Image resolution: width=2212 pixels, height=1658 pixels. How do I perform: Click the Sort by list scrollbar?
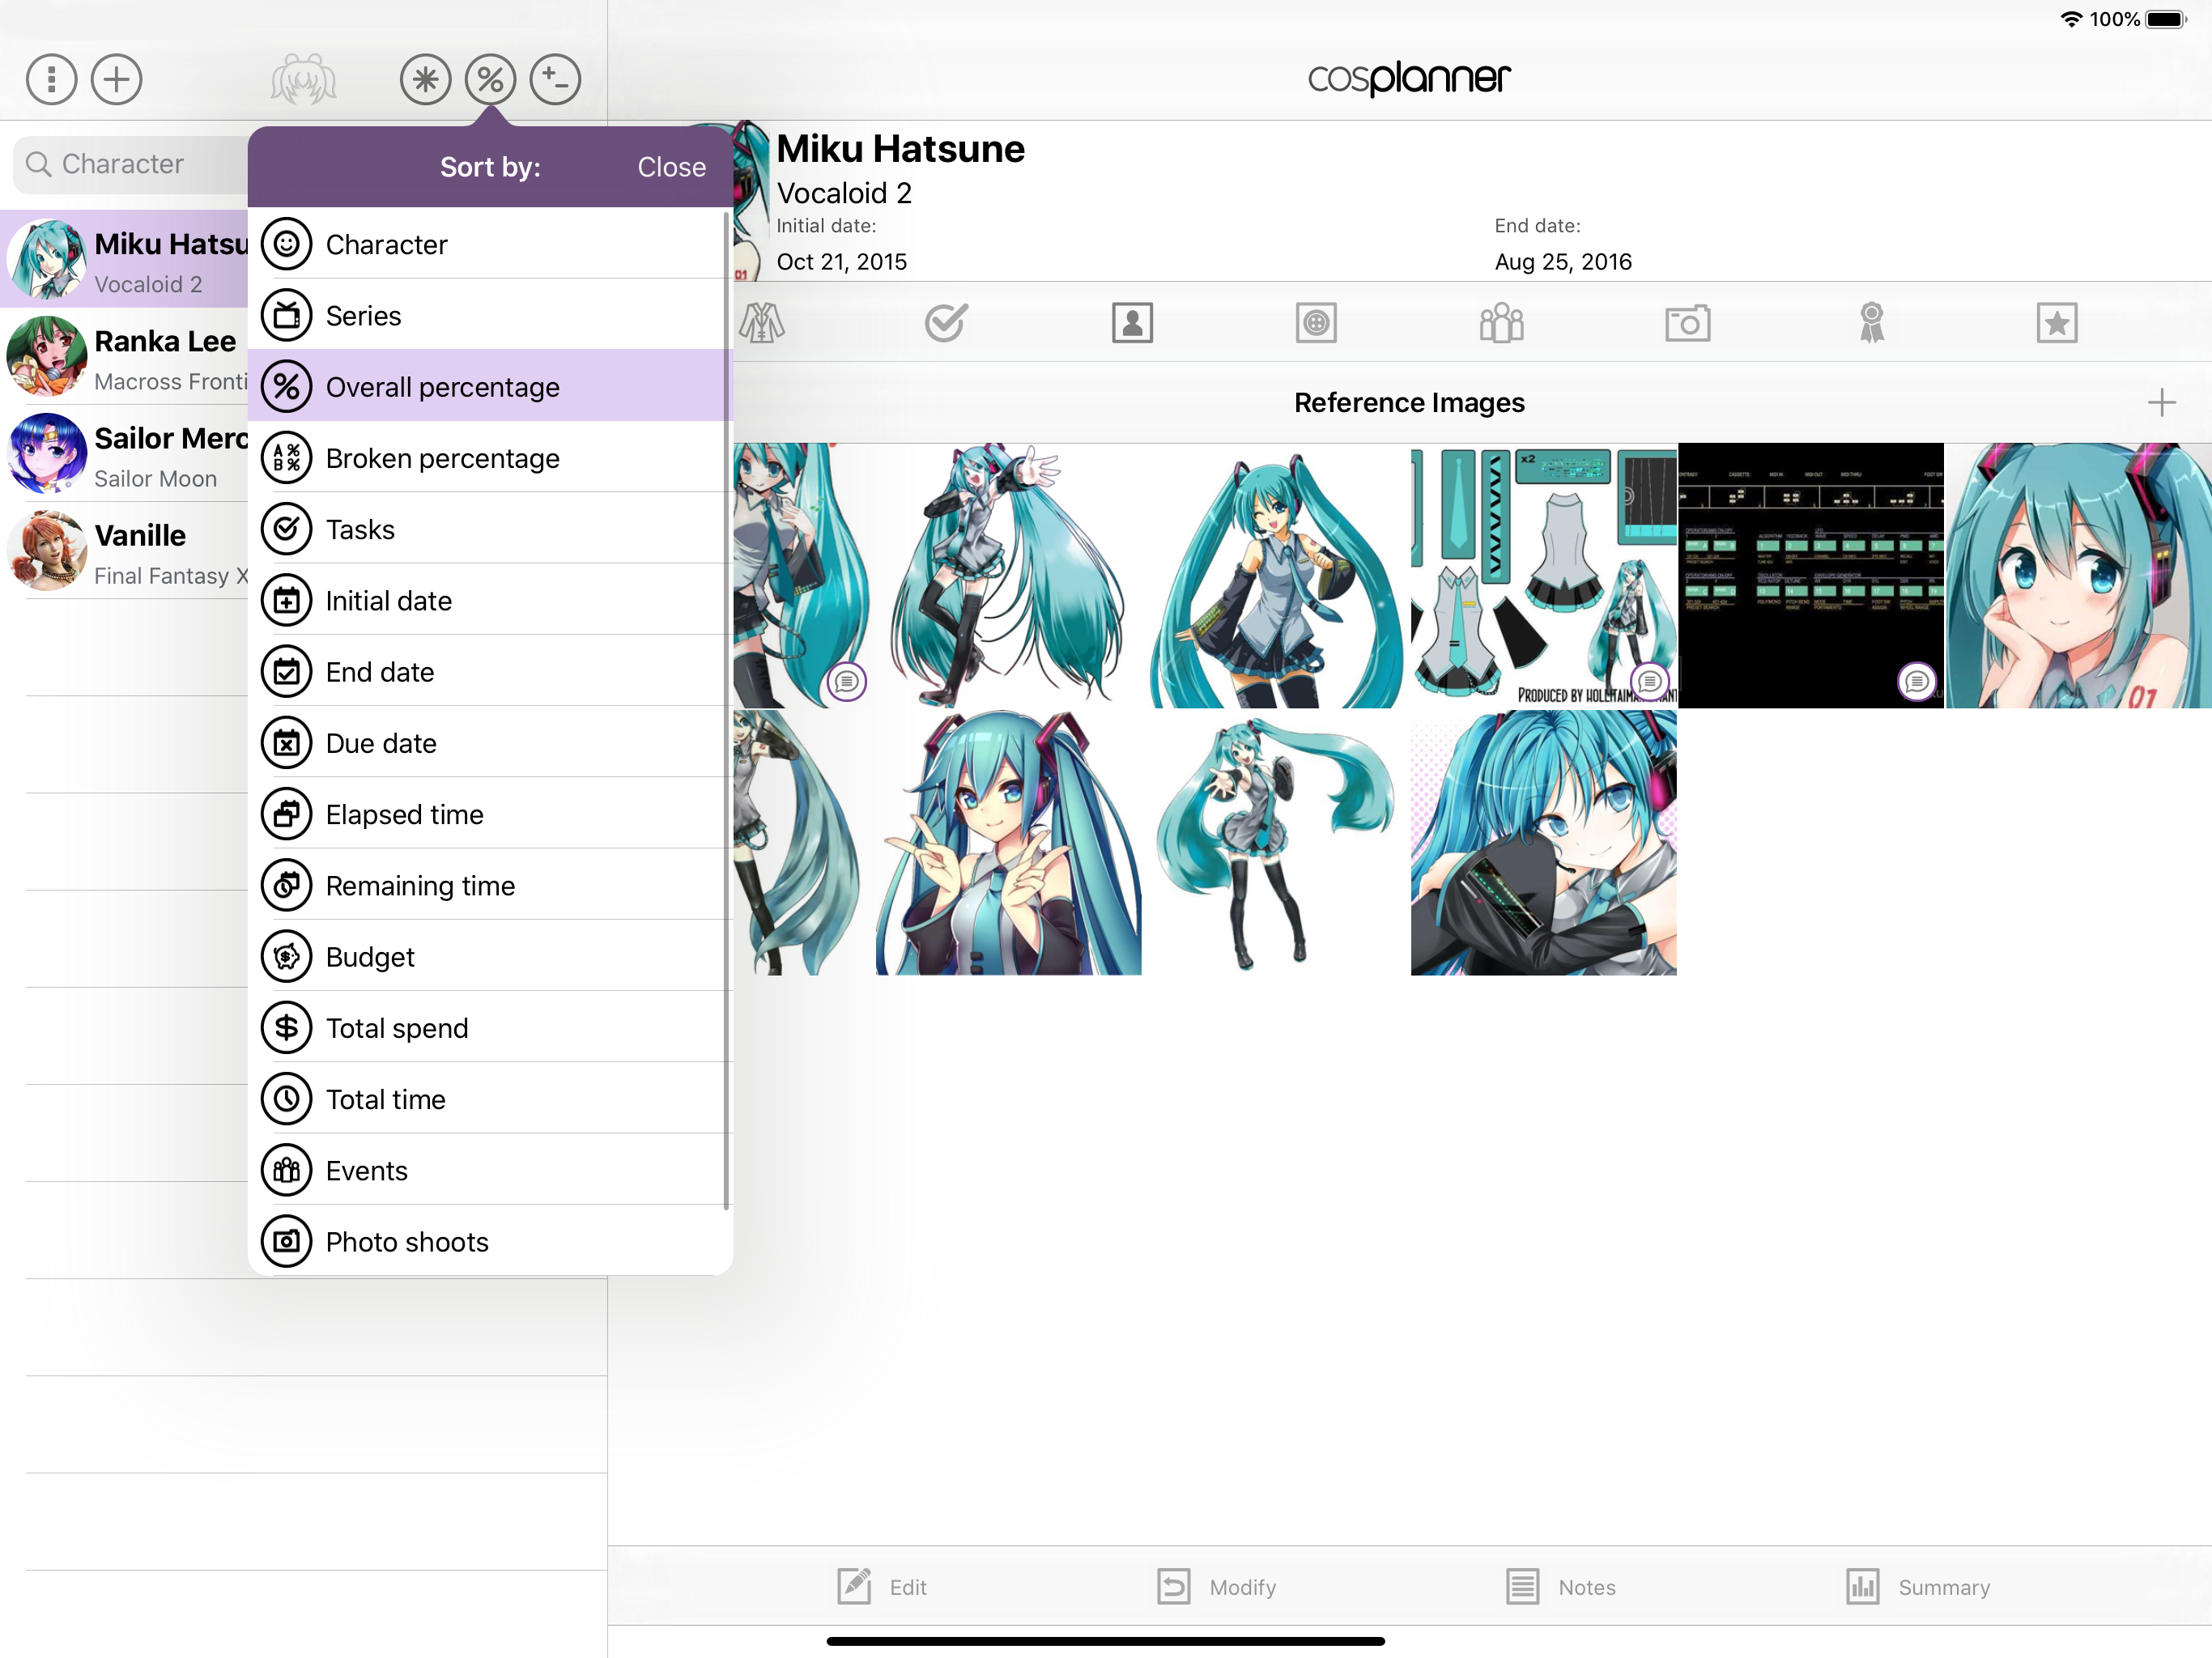pos(725,710)
